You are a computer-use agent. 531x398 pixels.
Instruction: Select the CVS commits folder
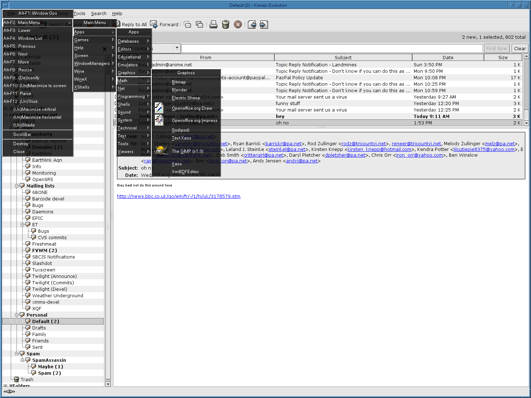[x=52, y=237]
